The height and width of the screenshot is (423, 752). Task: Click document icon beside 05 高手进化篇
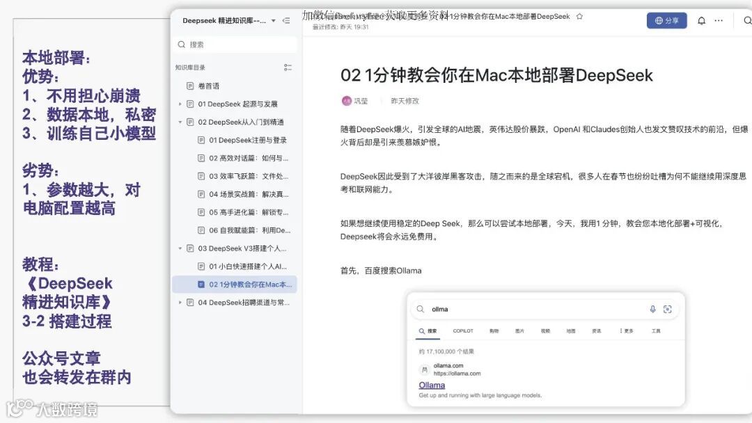[201, 212]
